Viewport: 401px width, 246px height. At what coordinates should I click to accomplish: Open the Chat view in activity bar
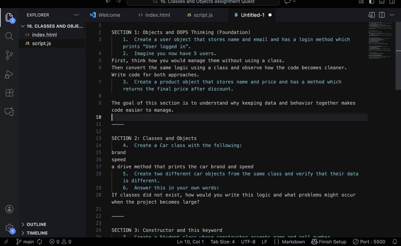[9, 112]
